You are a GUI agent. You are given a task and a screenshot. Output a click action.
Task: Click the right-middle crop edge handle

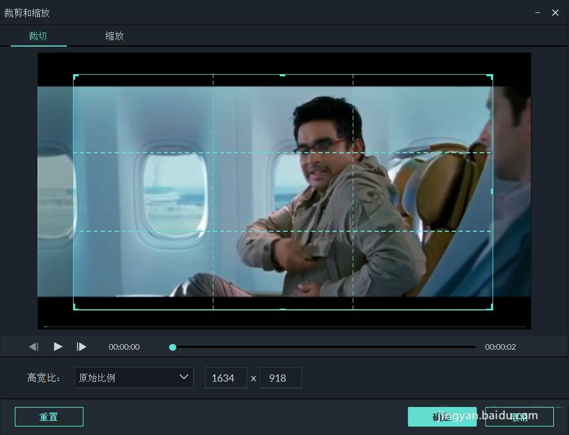[x=491, y=191]
